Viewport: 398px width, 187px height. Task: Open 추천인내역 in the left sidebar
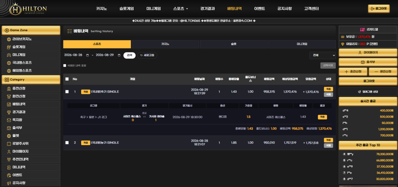coord(31,159)
